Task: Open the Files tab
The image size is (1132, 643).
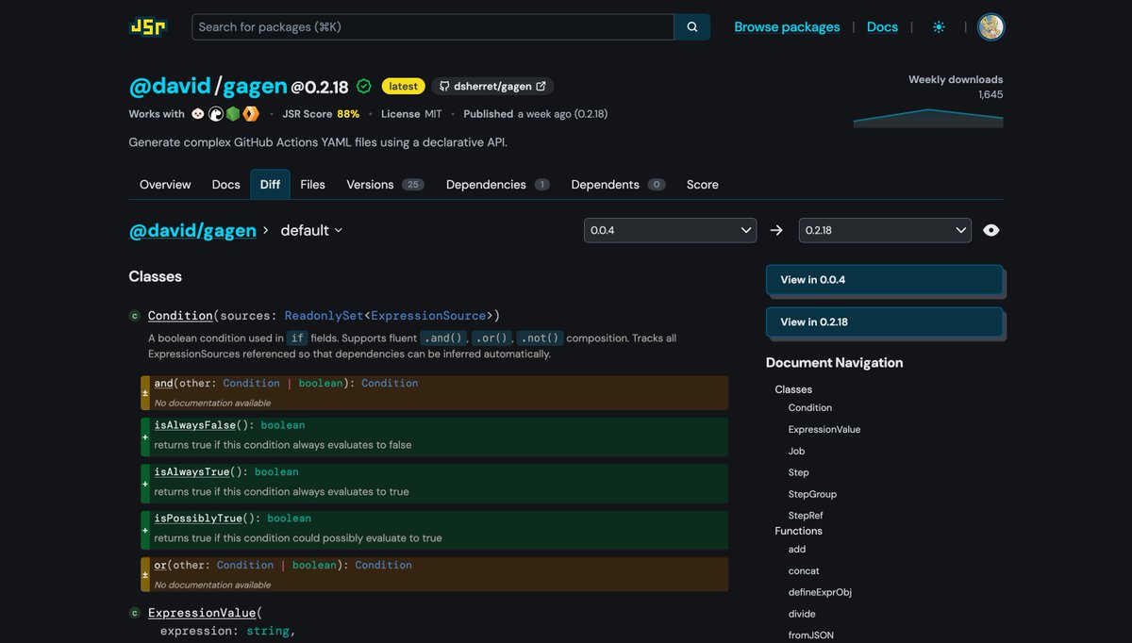Action: (312, 185)
